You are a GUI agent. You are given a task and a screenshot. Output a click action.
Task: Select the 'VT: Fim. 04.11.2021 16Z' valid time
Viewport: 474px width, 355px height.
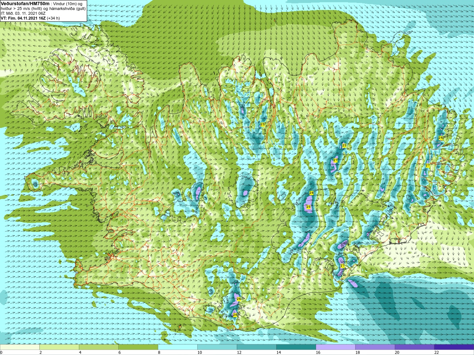point(23,18)
